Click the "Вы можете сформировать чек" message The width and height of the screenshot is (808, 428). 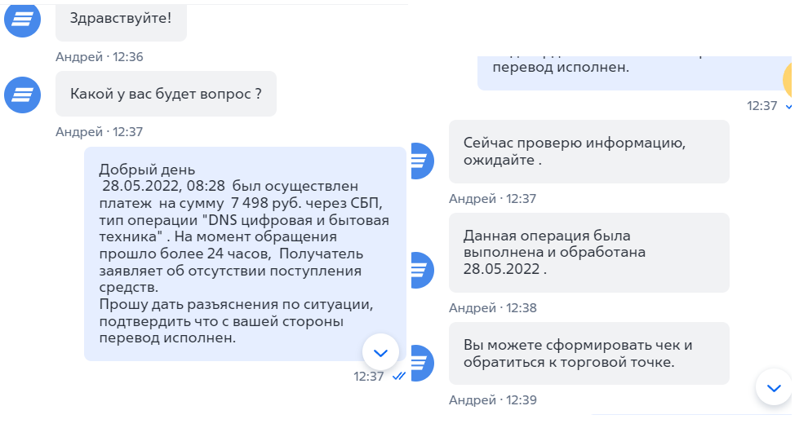coord(588,354)
